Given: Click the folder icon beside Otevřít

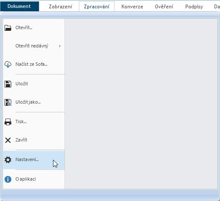Looking at the screenshot, I should [8, 28].
